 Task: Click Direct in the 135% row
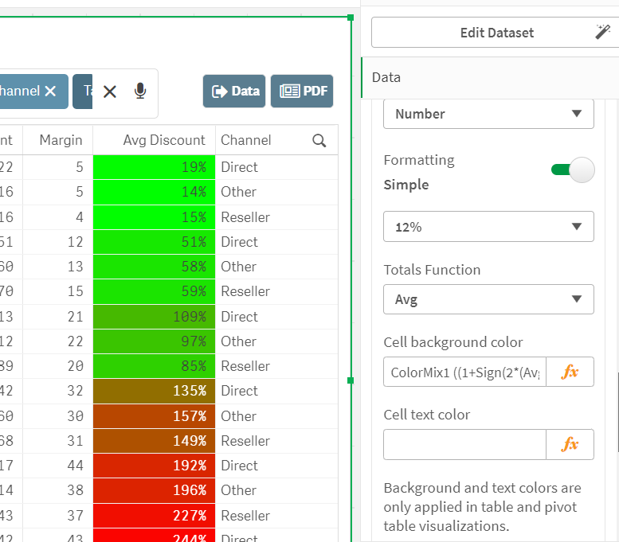(239, 391)
